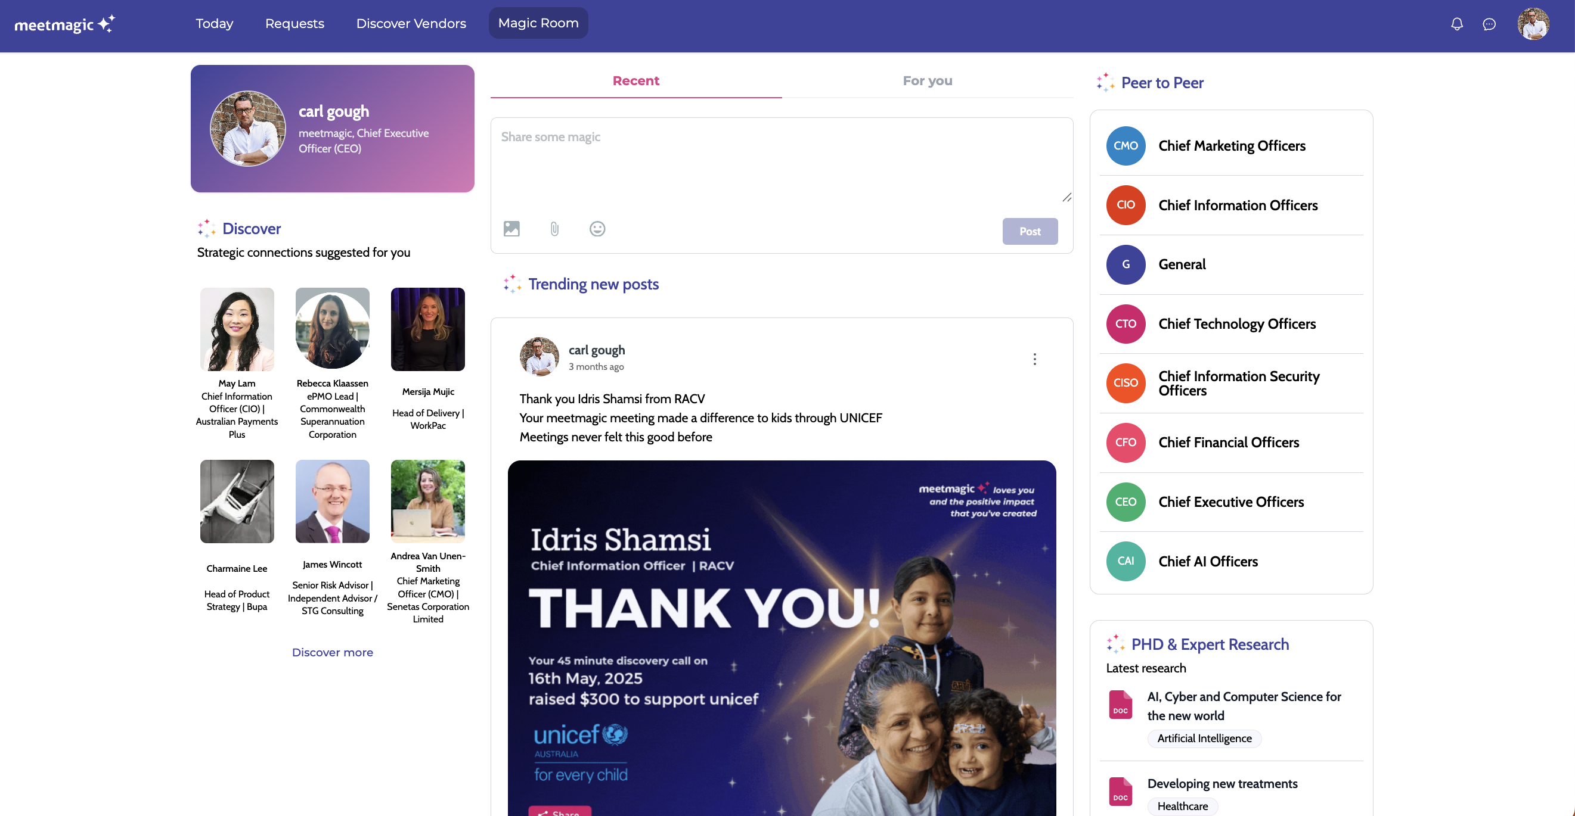Add an image to the post
The image size is (1575, 816).
(511, 229)
